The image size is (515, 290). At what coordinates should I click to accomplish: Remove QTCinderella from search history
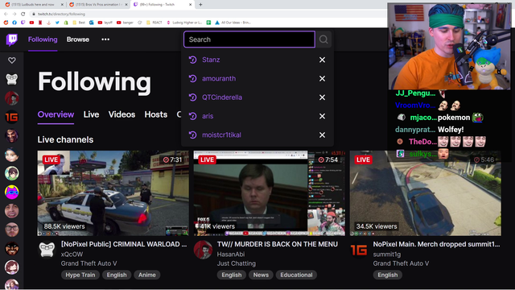(x=322, y=97)
